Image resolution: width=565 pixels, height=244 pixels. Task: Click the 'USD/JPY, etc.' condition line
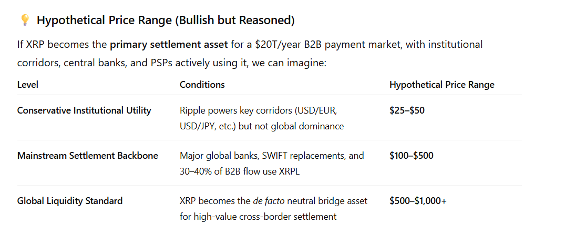click(x=261, y=126)
